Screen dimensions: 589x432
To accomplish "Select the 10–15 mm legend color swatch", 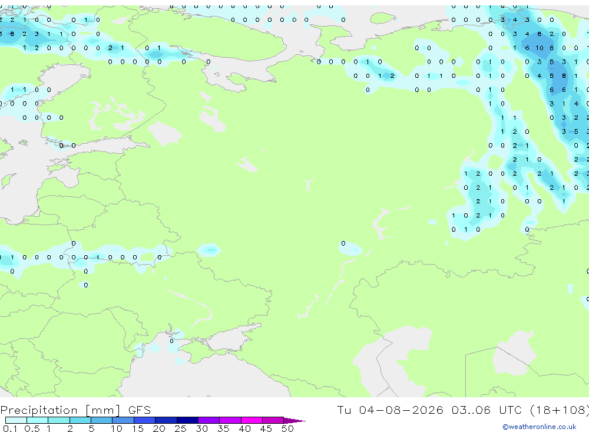I will point(123,420).
